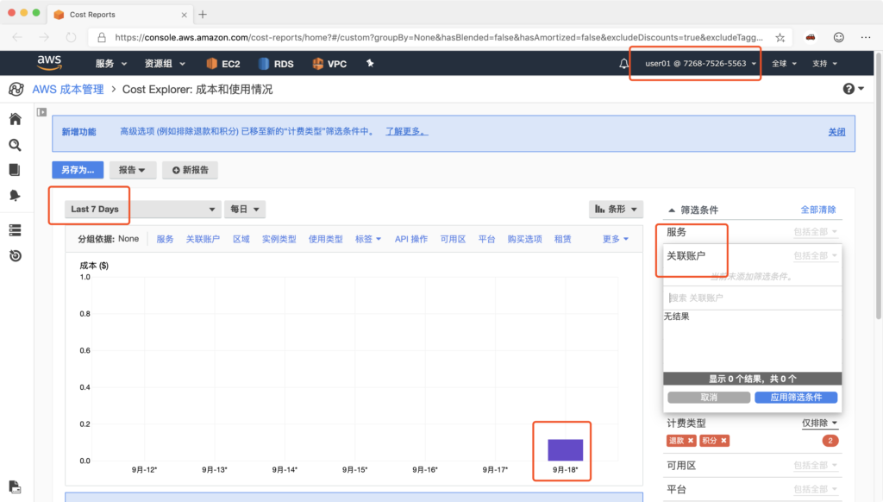The height and width of the screenshot is (502, 883).
Task: Open the 报告 dropdown button
Action: point(132,170)
